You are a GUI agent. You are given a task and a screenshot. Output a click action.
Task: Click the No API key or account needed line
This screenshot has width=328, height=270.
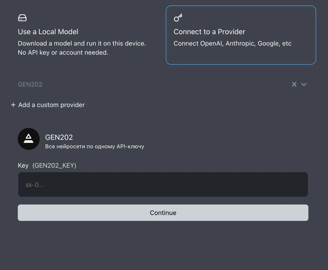pos(63,52)
